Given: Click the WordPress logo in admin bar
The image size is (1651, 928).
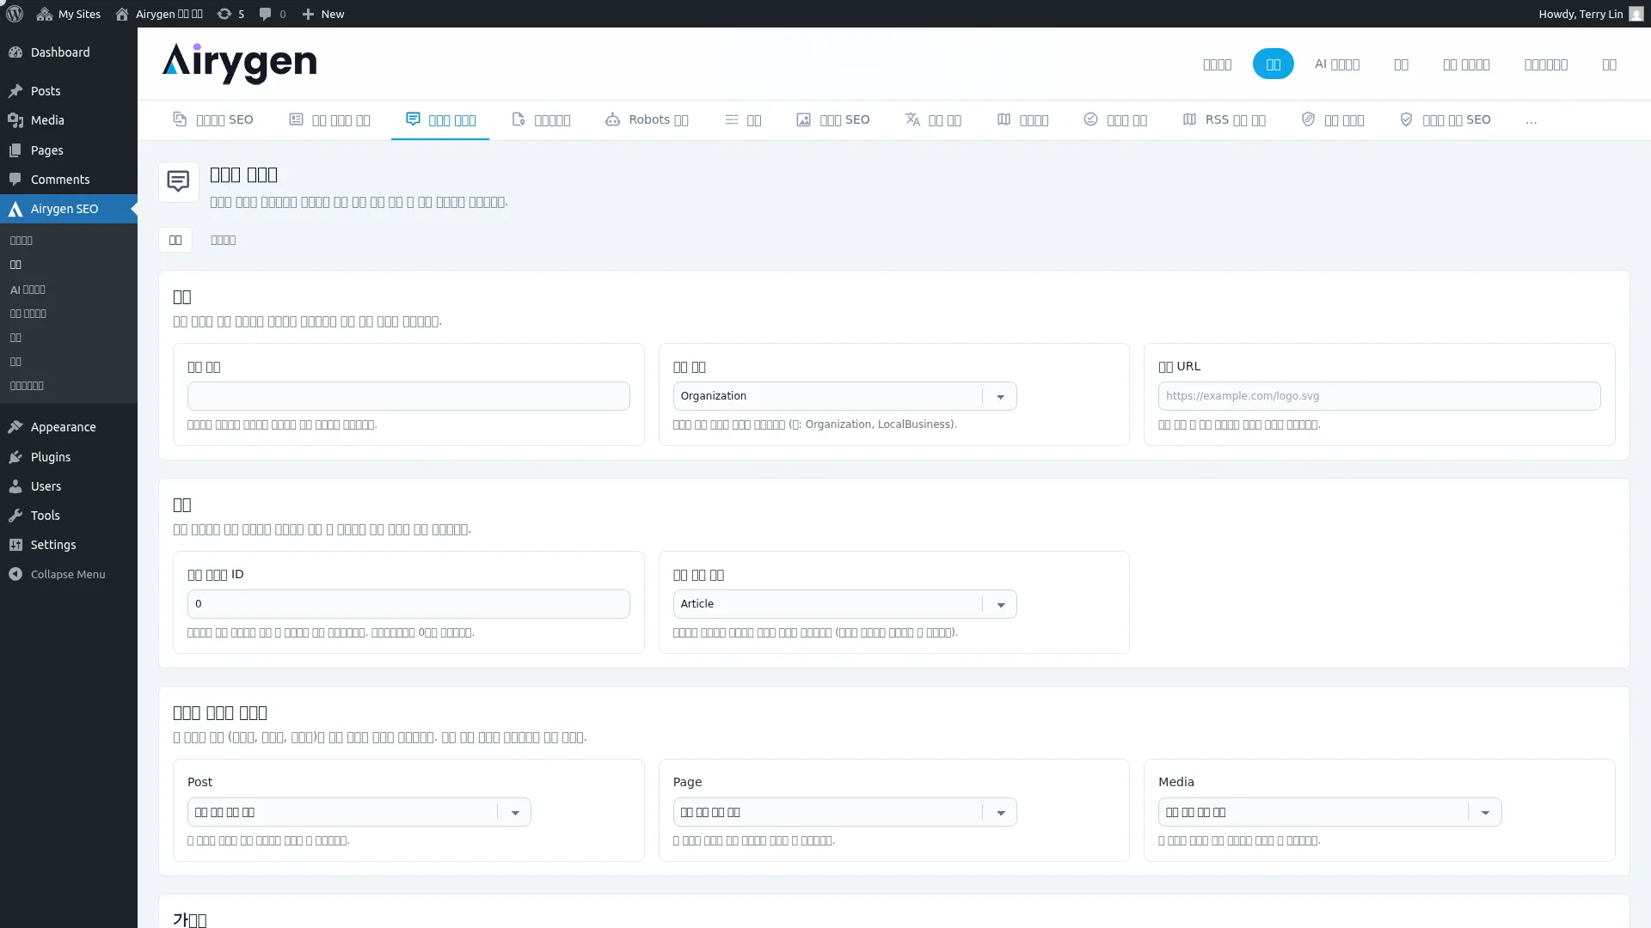Looking at the screenshot, I should click(x=15, y=14).
